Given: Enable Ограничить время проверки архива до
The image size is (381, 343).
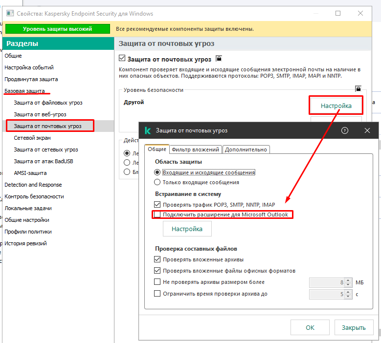Looking at the screenshot, I should point(157,294).
